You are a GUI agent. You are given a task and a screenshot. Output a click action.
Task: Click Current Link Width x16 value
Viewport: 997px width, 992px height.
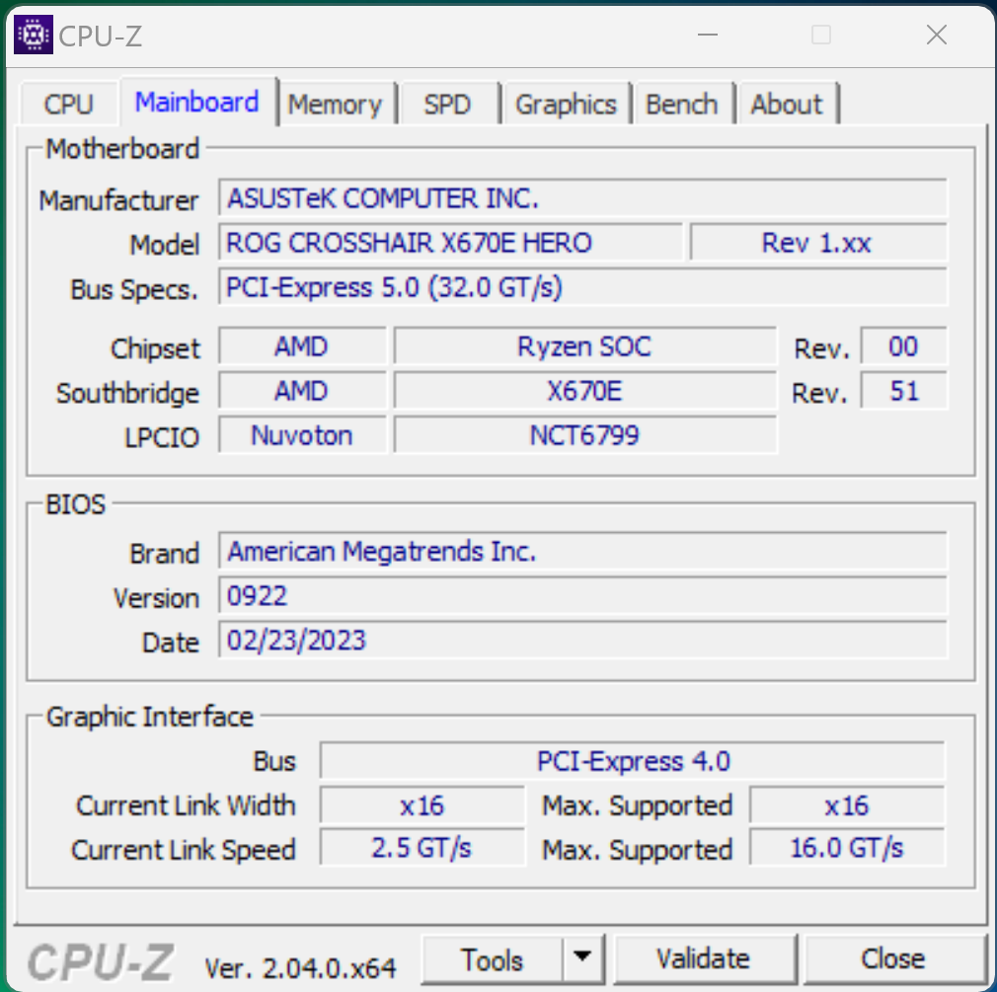coord(422,805)
